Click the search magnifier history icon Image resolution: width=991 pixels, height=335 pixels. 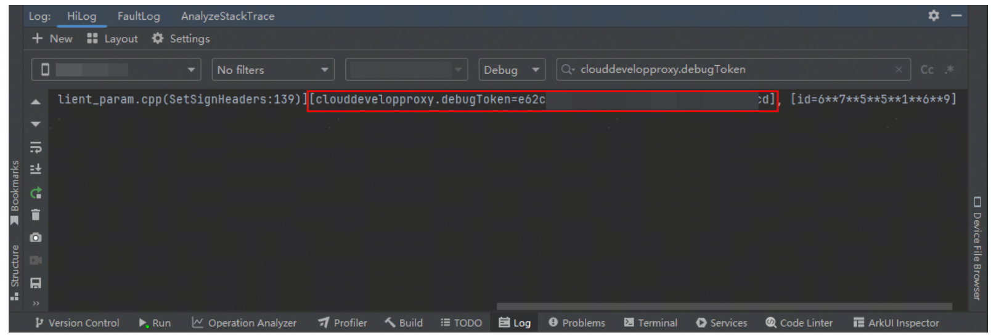pyautogui.click(x=568, y=70)
